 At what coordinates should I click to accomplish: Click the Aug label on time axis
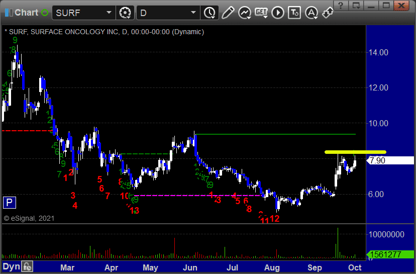pos(272,267)
